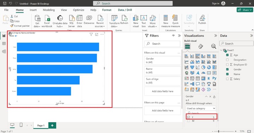Show or hide the Filters pane with the eye
The image size is (254, 133).
point(173,36)
